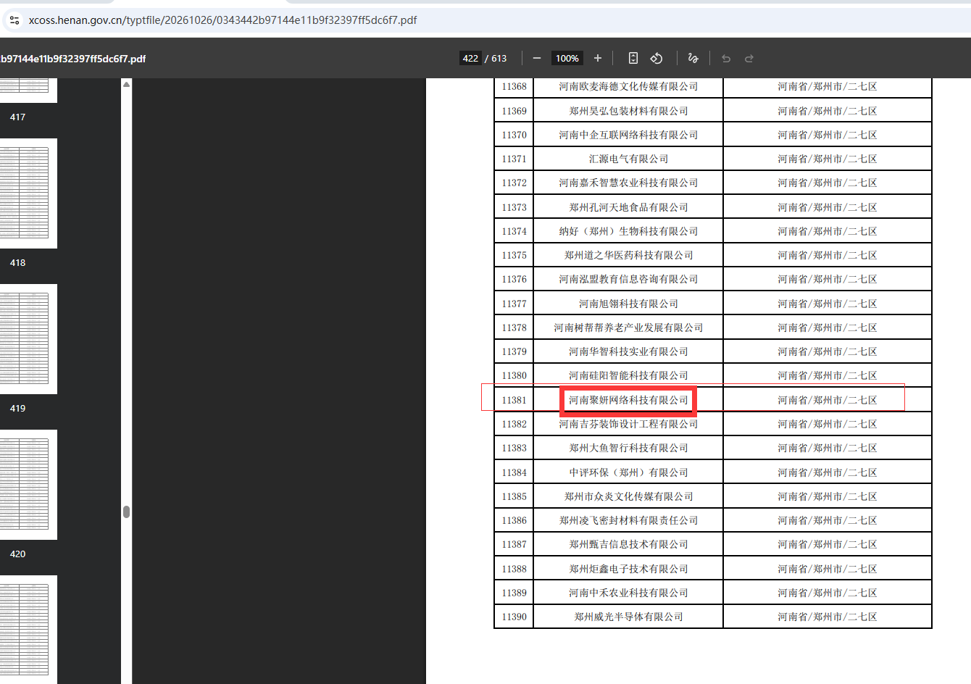Select row number 11390
This screenshot has width=971, height=684.
514,617
